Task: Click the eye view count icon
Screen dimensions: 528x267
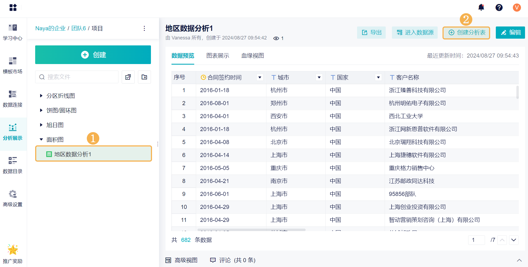Action: coord(276,38)
